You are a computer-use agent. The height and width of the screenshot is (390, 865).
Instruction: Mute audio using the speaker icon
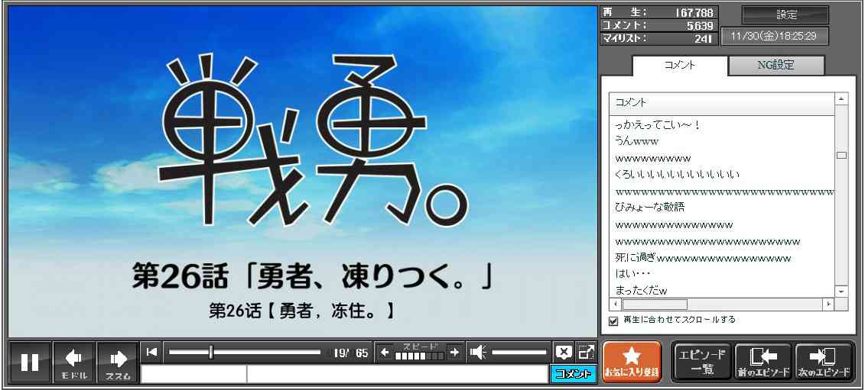click(478, 352)
